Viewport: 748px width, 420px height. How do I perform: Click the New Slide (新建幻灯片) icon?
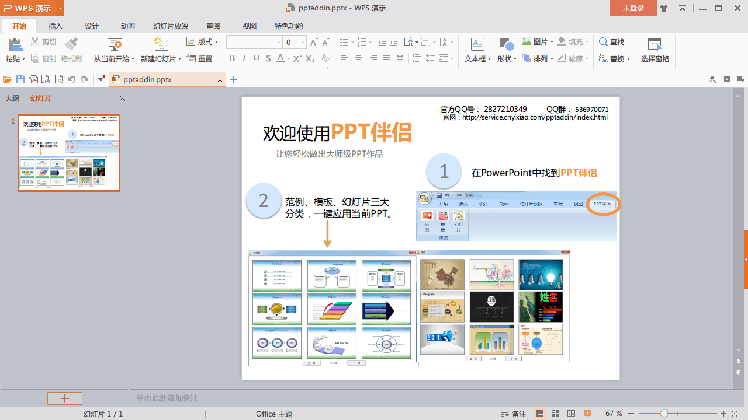(x=161, y=44)
